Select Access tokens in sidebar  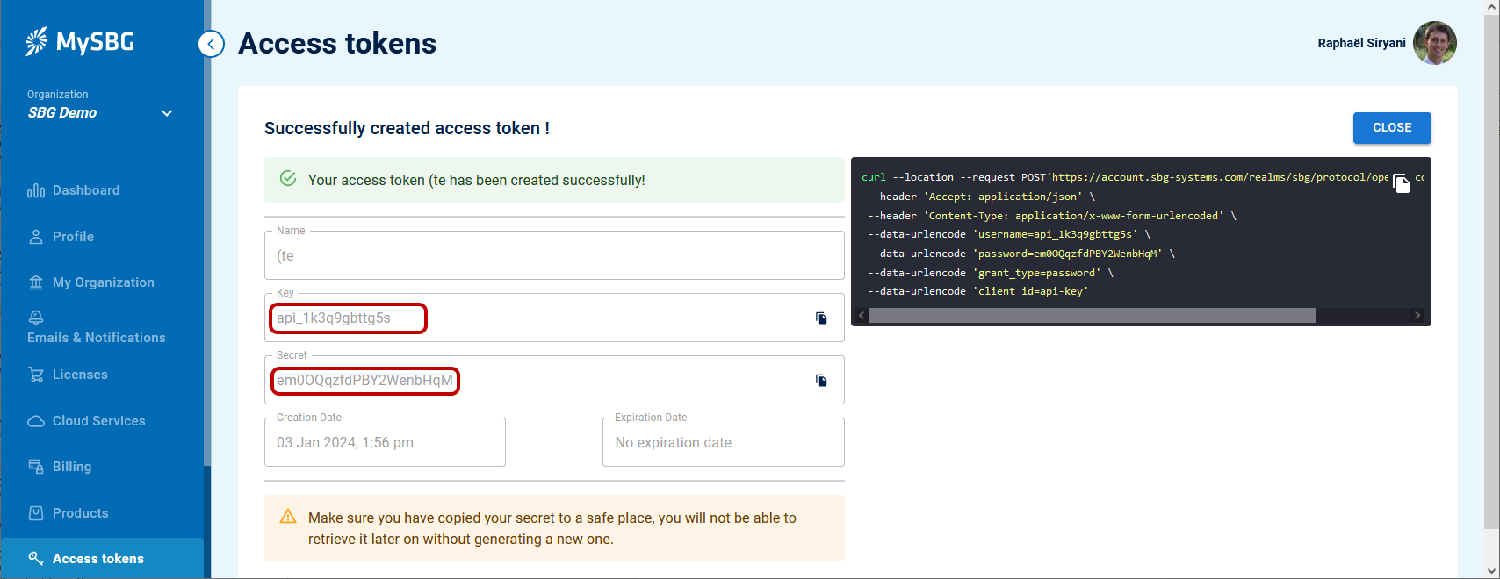[97, 559]
